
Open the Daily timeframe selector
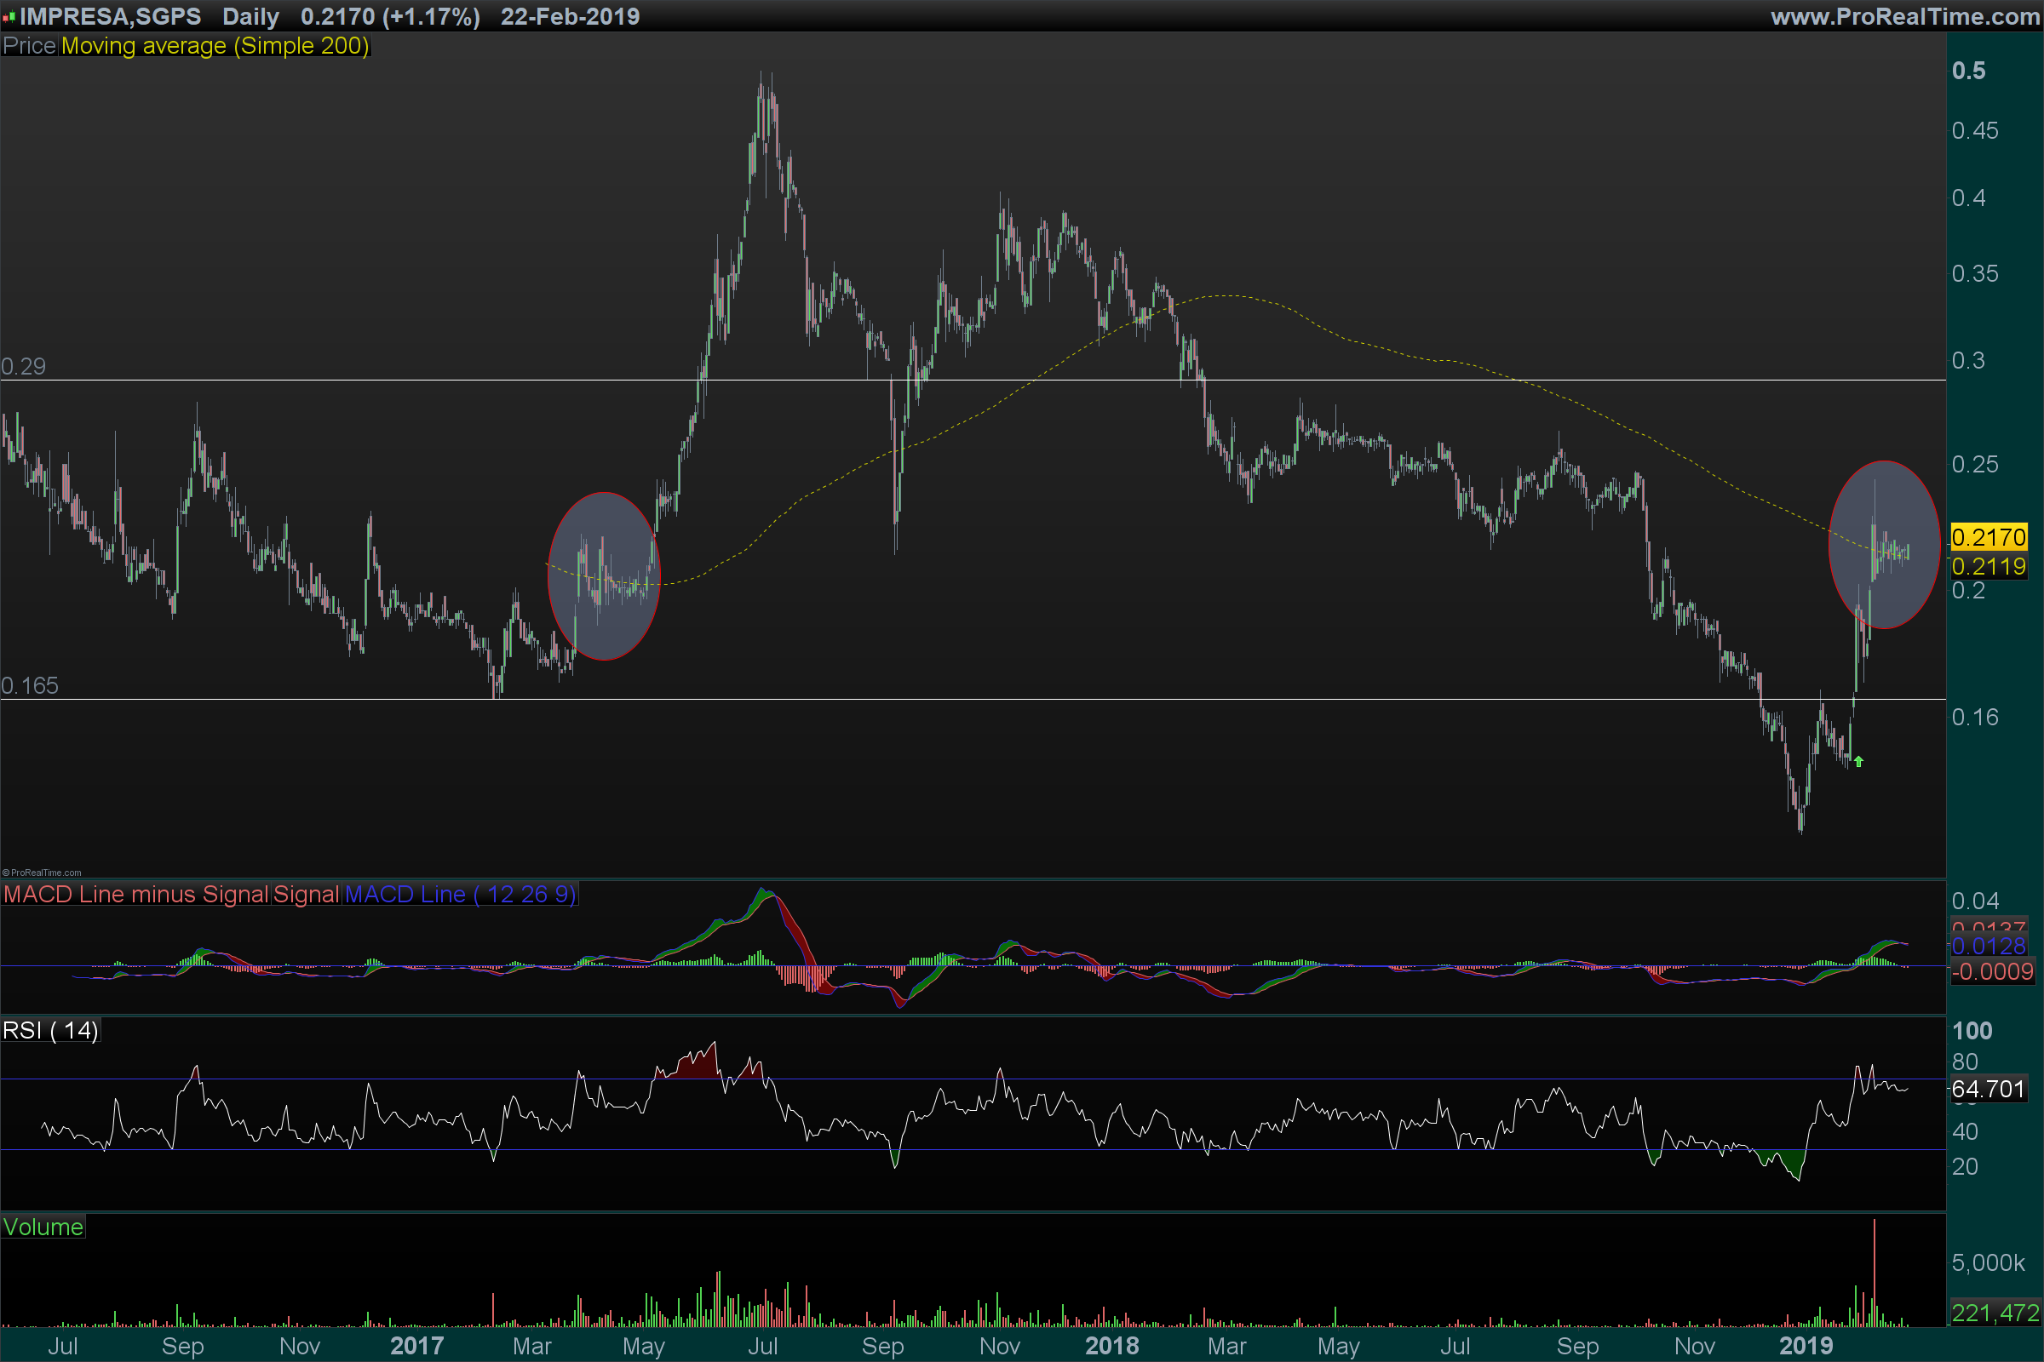click(250, 16)
